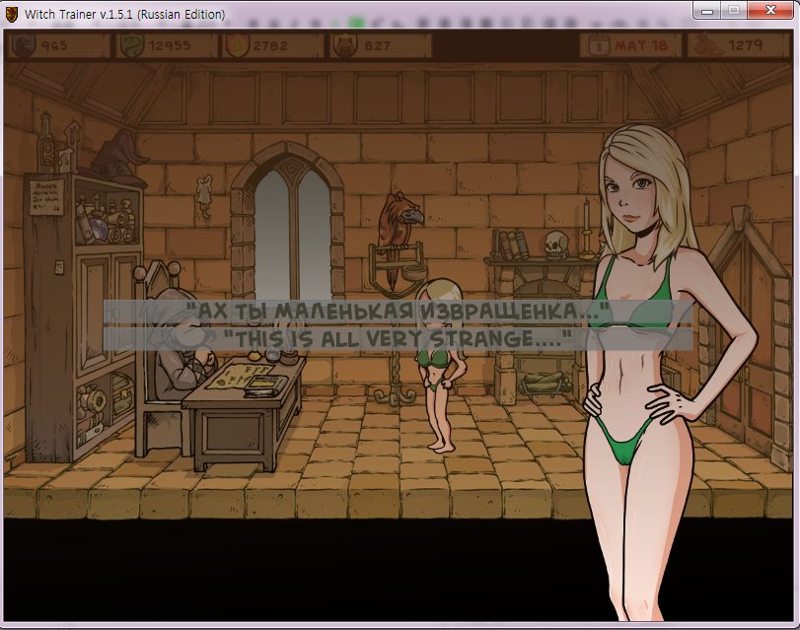Image resolution: width=800 pixels, height=630 pixels.
Task: Click the application icon in title bar
Action: (x=11, y=14)
